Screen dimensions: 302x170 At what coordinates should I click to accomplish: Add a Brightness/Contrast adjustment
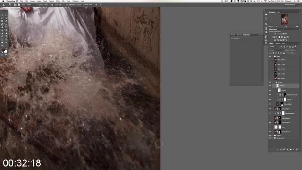pos(275,34)
